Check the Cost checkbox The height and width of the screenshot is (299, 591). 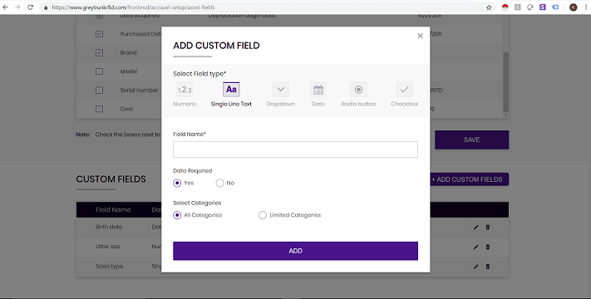tap(99, 109)
